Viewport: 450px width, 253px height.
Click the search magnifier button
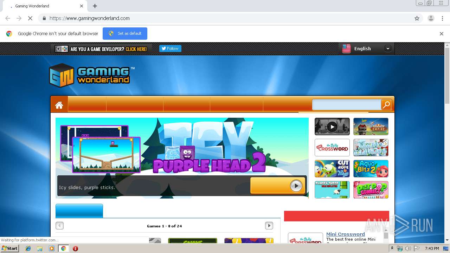pyautogui.click(x=386, y=105)
